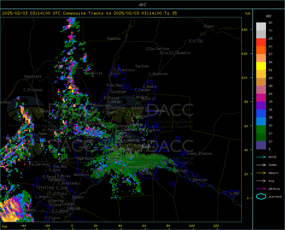
Task: Click the Anchoris map label
Action: click(81, 175)
